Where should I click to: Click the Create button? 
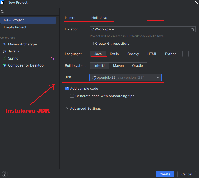pos(165,174)
